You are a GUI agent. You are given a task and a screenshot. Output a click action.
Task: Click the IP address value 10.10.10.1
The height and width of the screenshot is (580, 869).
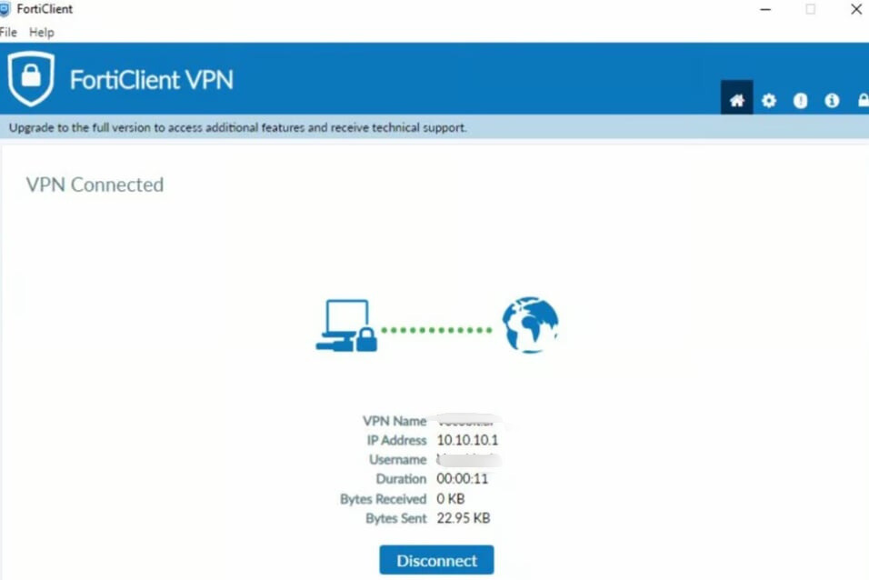pyautogui.click(x=467, y=440)
